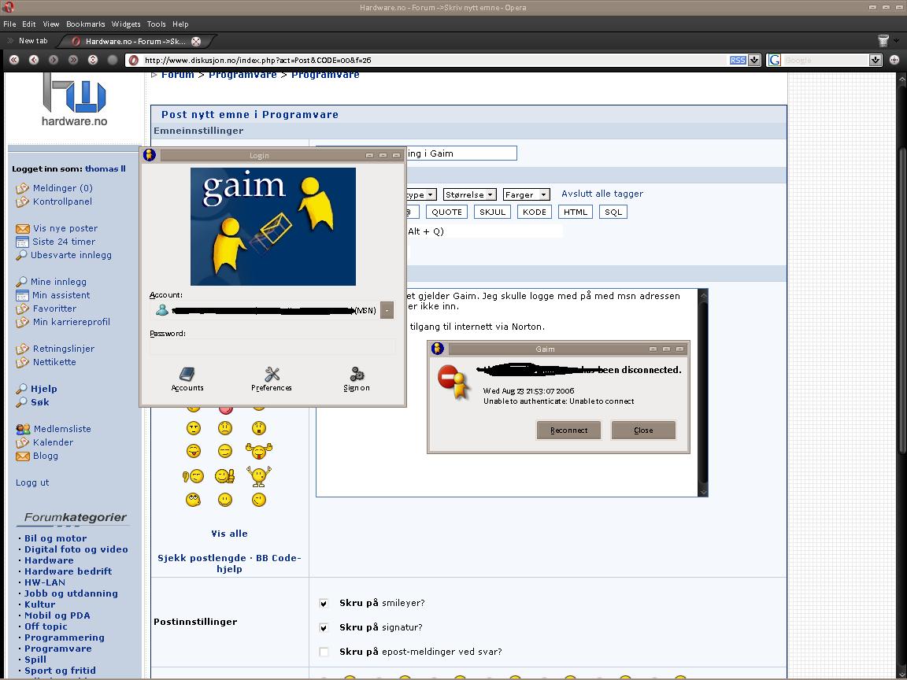Insert the sad frowning smiley
The height and width of the screenshot is (680, 907).
pyautogui.click(x=225, y=428)
